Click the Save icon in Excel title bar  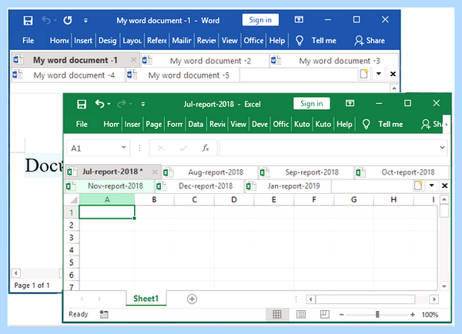[82, 104]
